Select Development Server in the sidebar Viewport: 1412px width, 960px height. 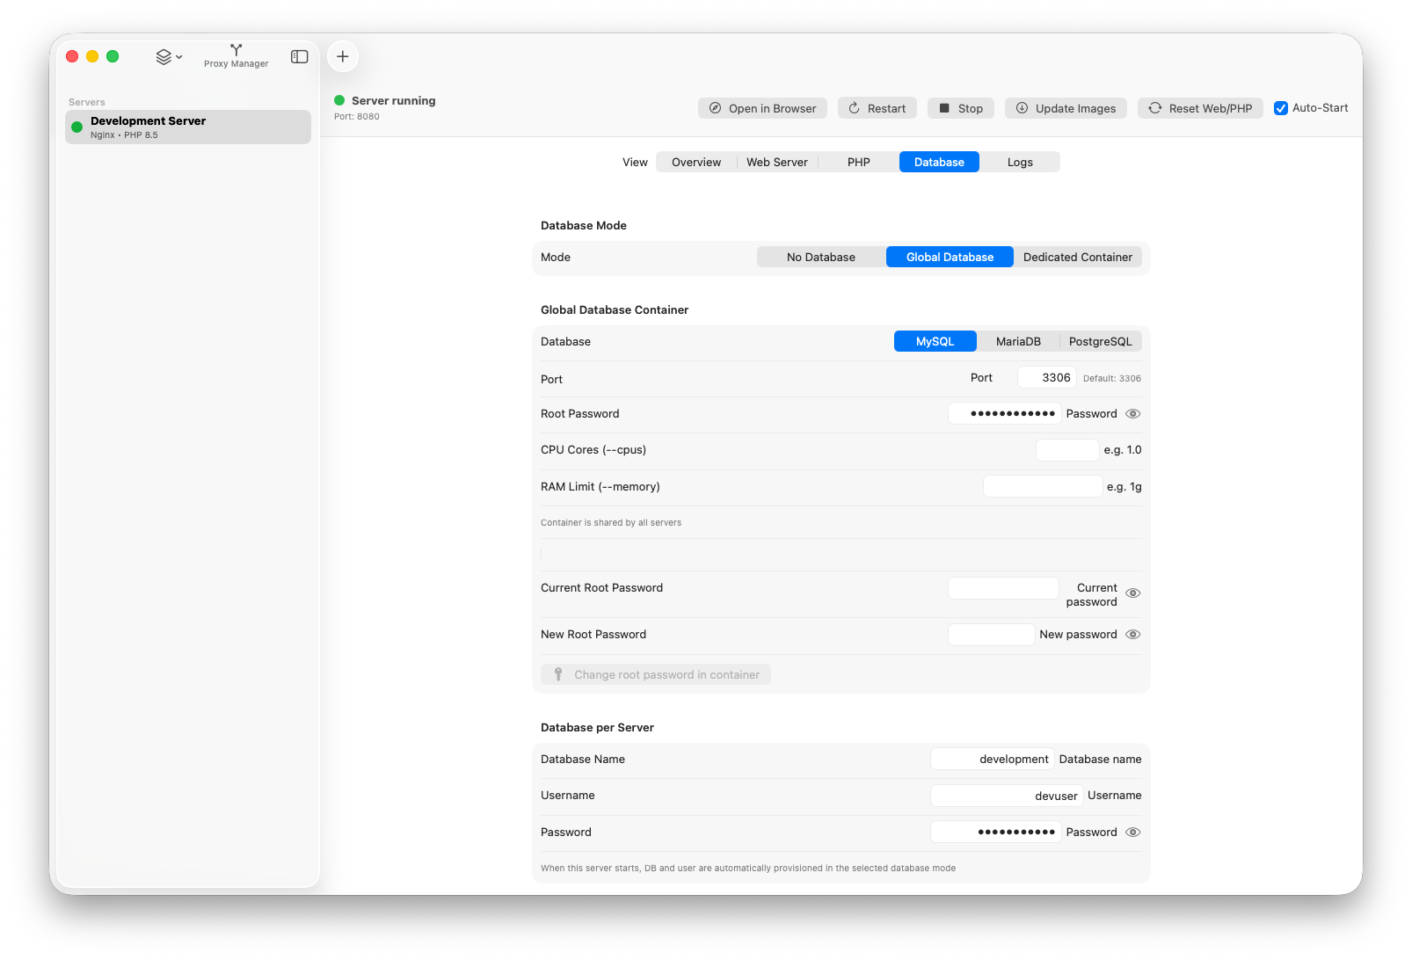click(187, 127)
